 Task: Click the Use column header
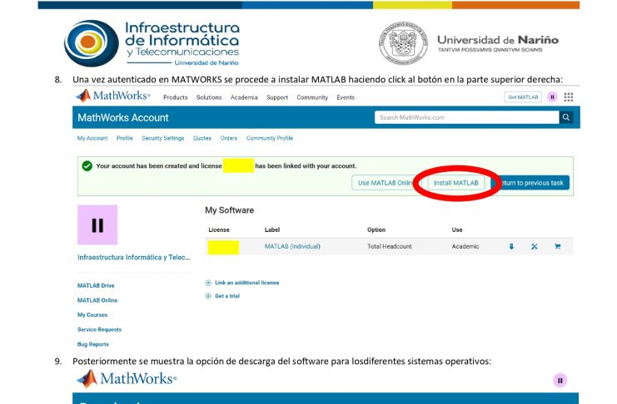coord(457,230)
